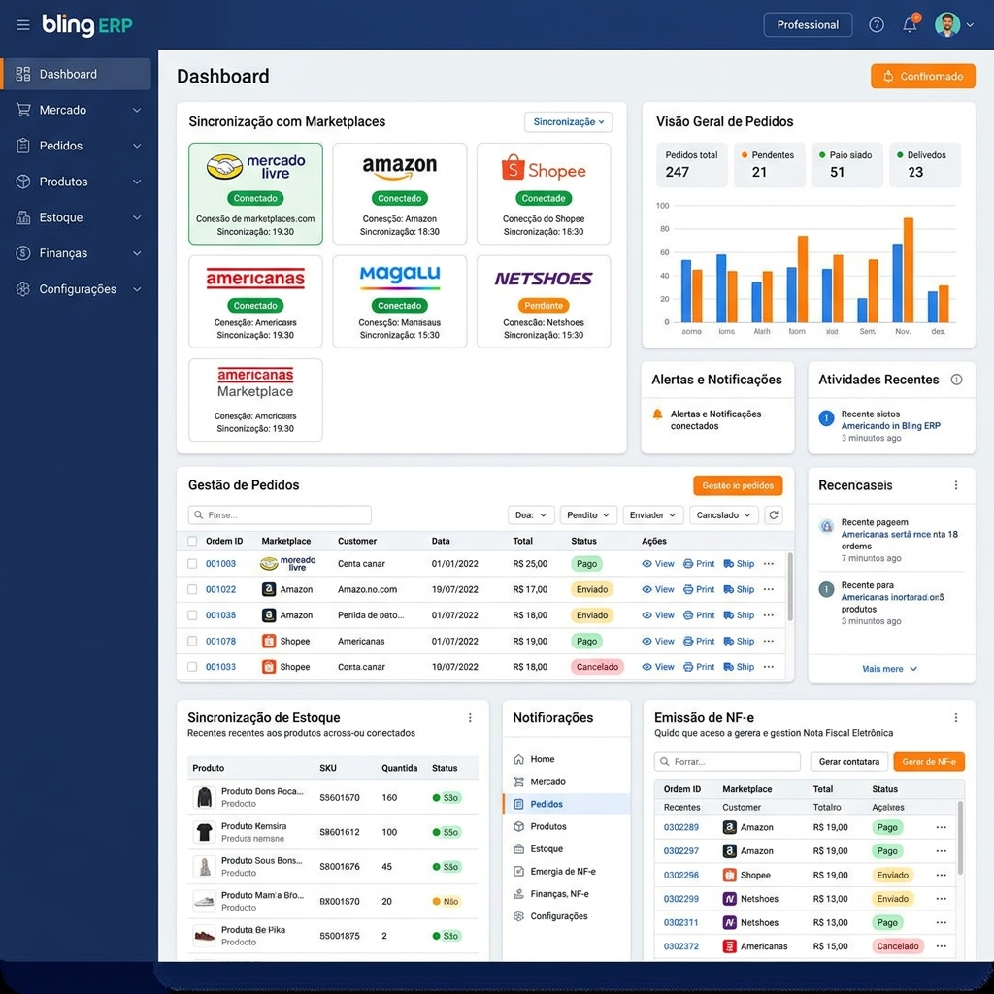Screen dimensions: 994x994
Task: Select Home in Notifiorações menu
Action: (x=566, y=759)
